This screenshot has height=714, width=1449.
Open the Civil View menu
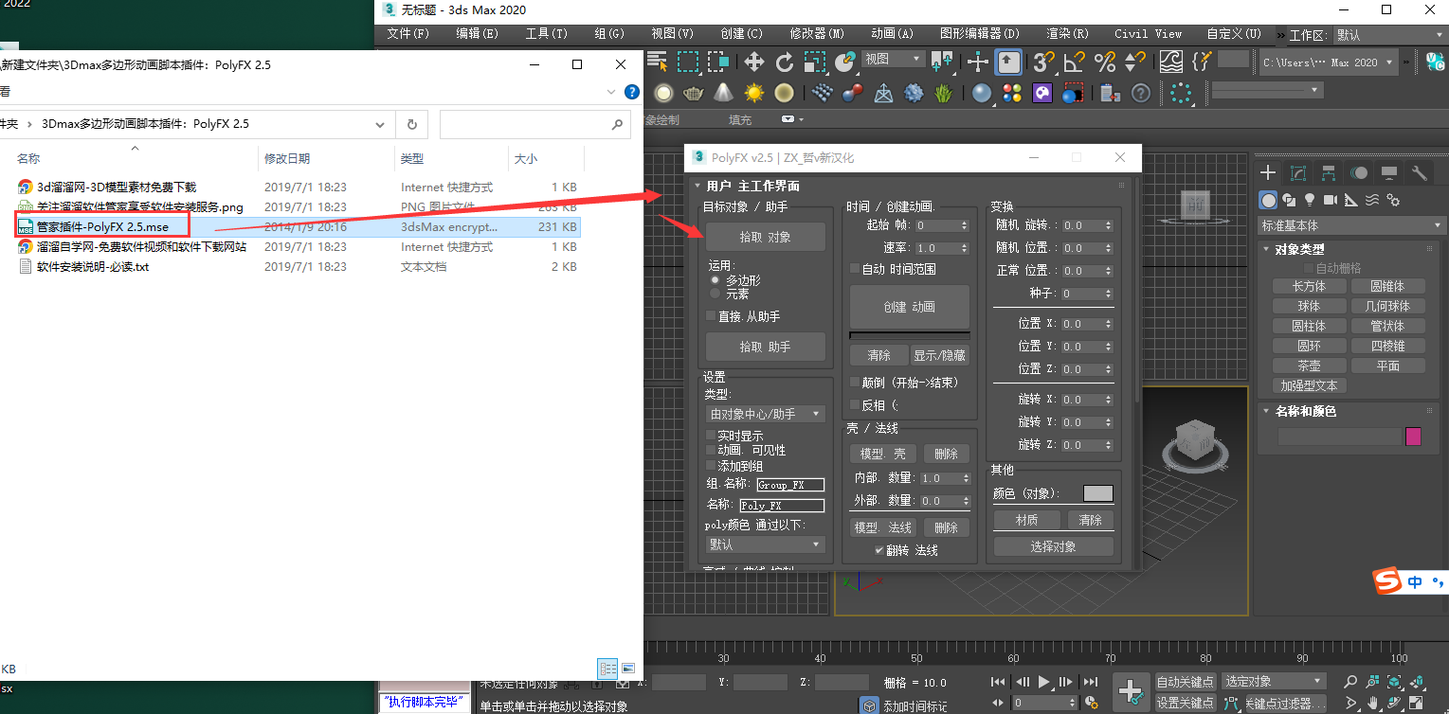pyautogui.click(x=1148, y=33)
